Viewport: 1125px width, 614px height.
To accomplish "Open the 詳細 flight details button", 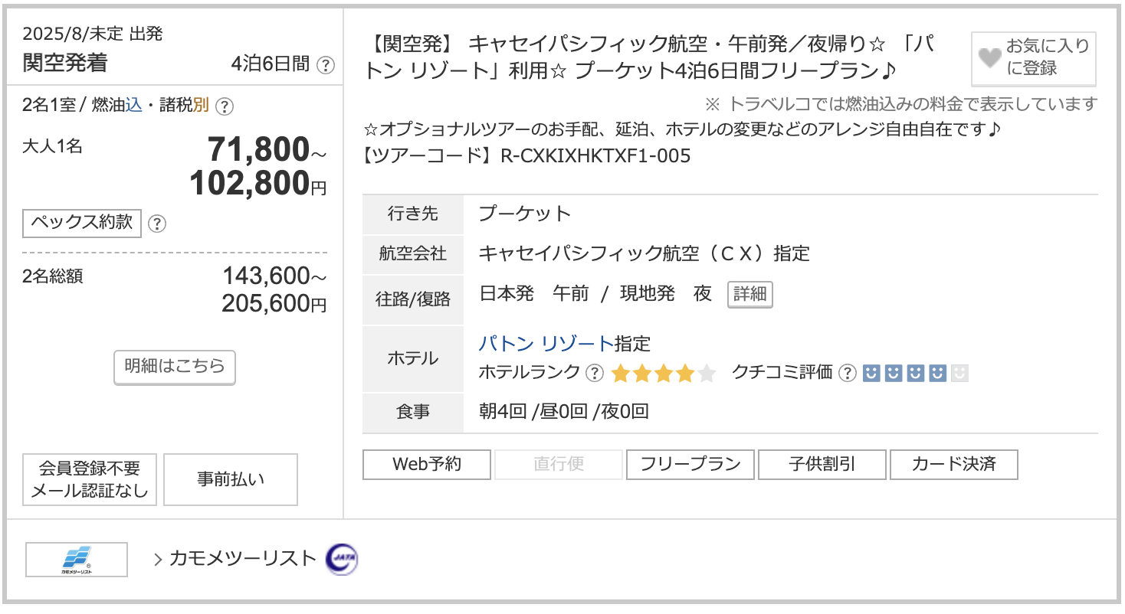I will tap(749, 295).
